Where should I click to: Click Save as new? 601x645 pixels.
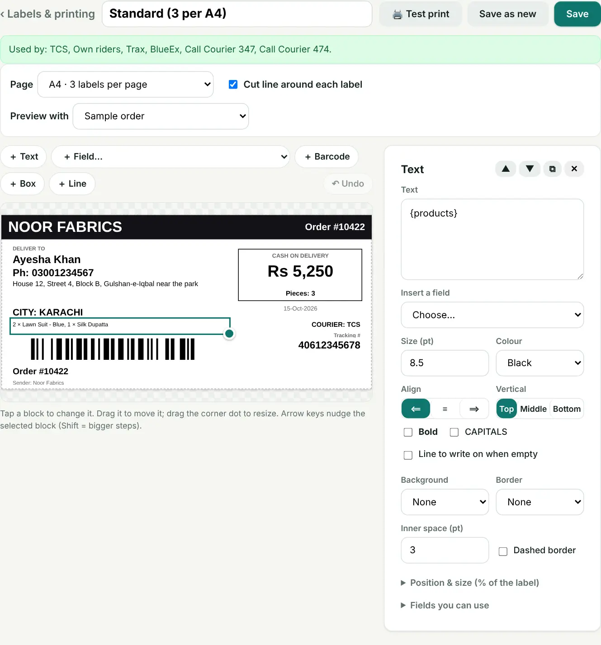coord(507,14)
